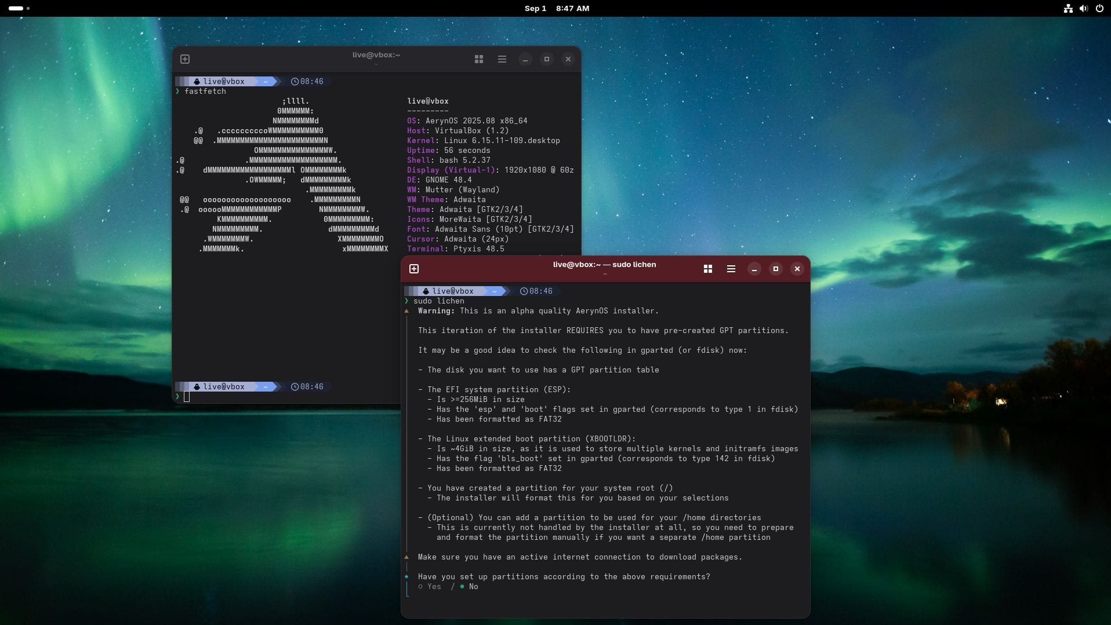Click the sudo lichen command text
The width and height of the screenshot is (1111, 625).
(440, 301)
